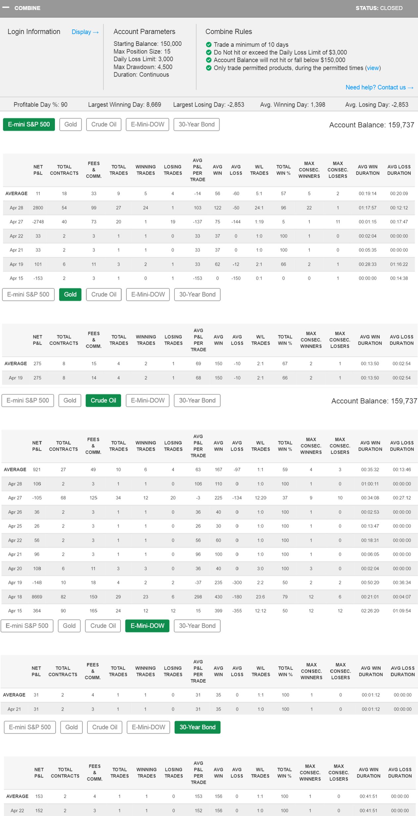Click NET P&L column header in first table

(x=38, y=170)
